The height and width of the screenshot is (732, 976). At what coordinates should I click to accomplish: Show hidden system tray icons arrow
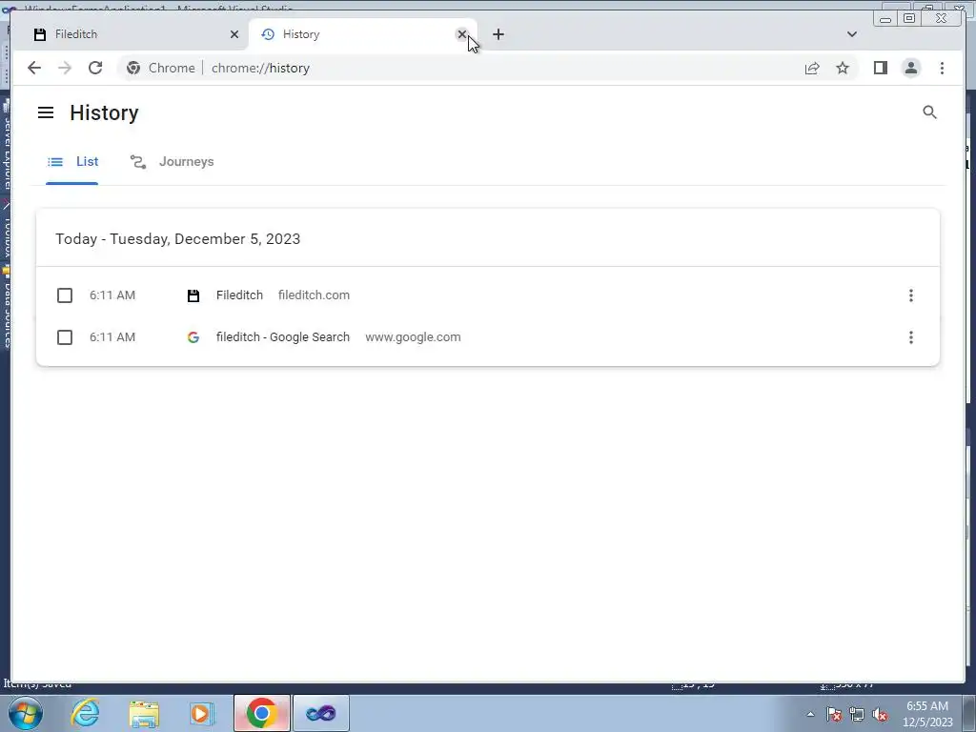[810, 714]
